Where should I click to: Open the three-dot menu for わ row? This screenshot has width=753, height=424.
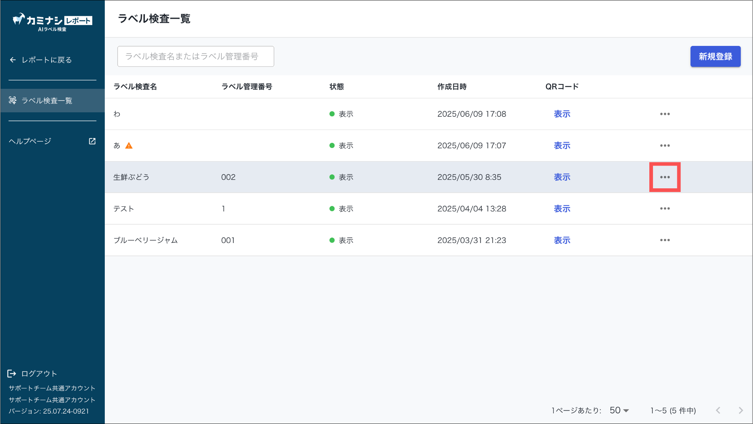[x=665, y=114]
